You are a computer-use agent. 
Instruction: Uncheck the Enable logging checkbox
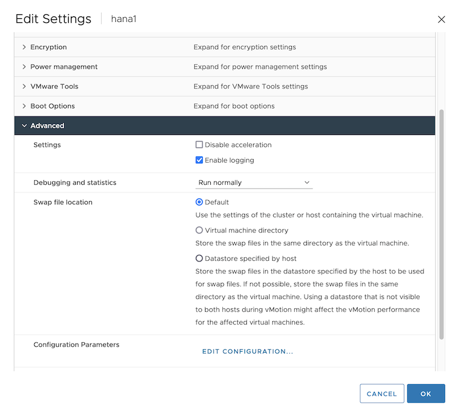[x=199, y=160]
